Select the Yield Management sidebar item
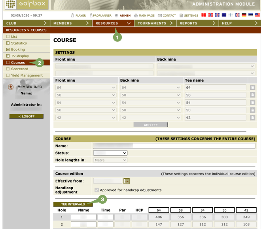The width and height of the screenshot is (265, 229). click(x=26, y=75)
